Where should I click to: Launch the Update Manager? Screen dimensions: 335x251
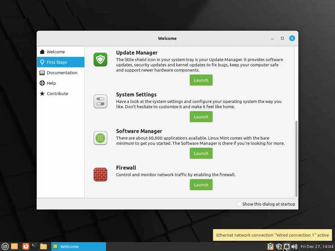point(201,80)
